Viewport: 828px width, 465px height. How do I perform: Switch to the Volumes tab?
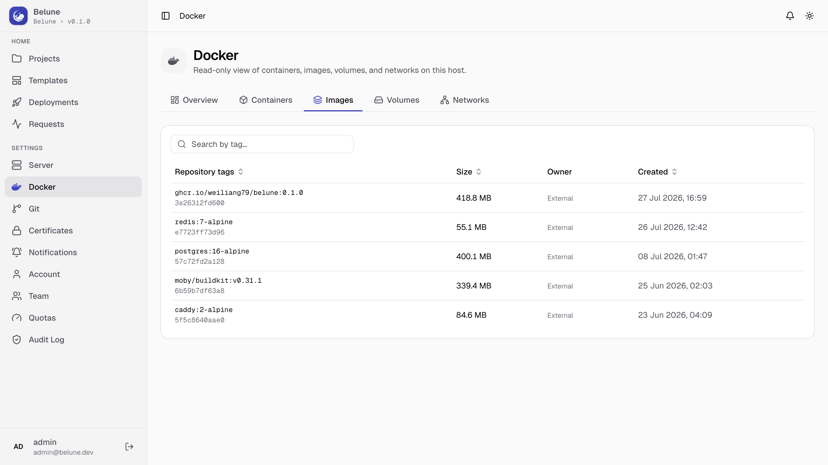tap(397, 100)
